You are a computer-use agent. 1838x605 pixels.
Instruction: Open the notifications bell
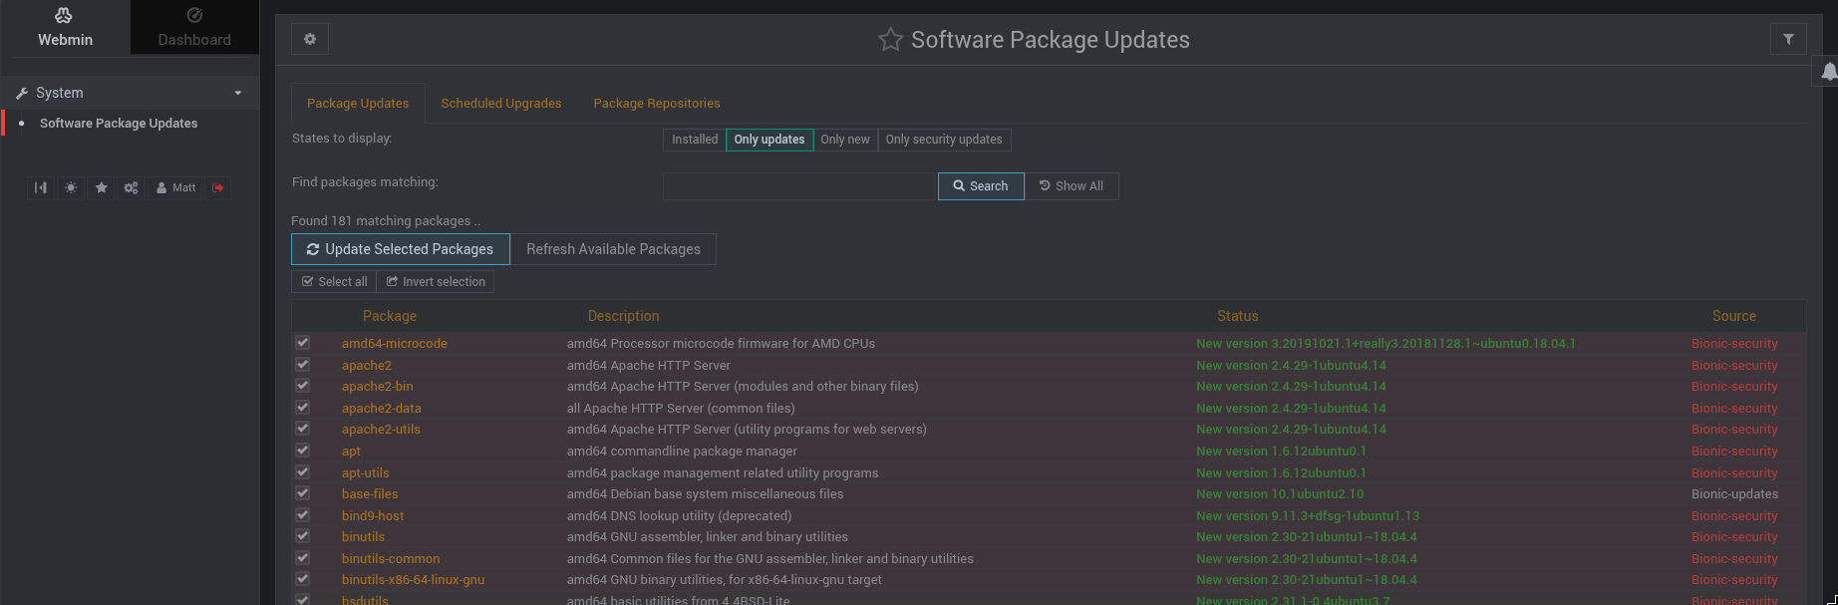pyautogui.click(x=1829, y=71)
